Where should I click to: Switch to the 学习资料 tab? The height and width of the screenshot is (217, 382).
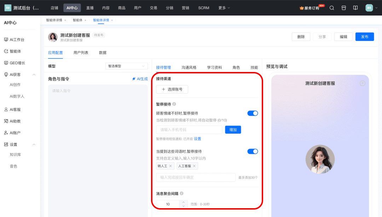point(214,67)
